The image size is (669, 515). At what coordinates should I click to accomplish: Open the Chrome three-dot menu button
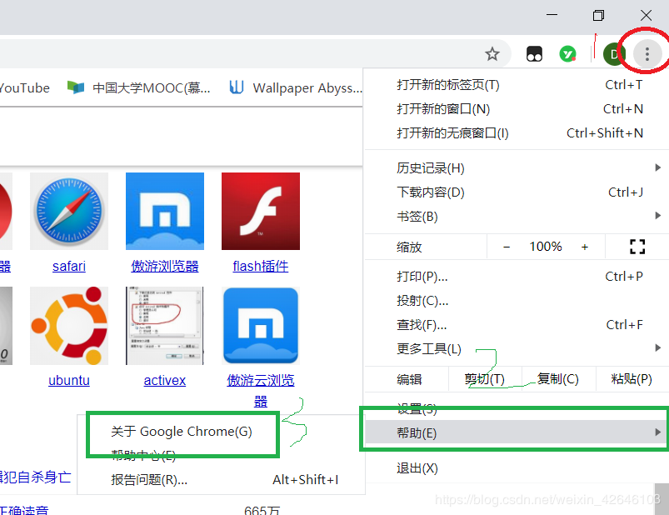pos(647,54)
